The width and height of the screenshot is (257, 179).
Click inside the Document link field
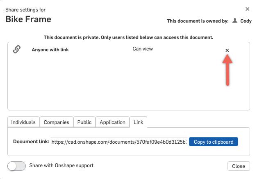tap(119, 142)
